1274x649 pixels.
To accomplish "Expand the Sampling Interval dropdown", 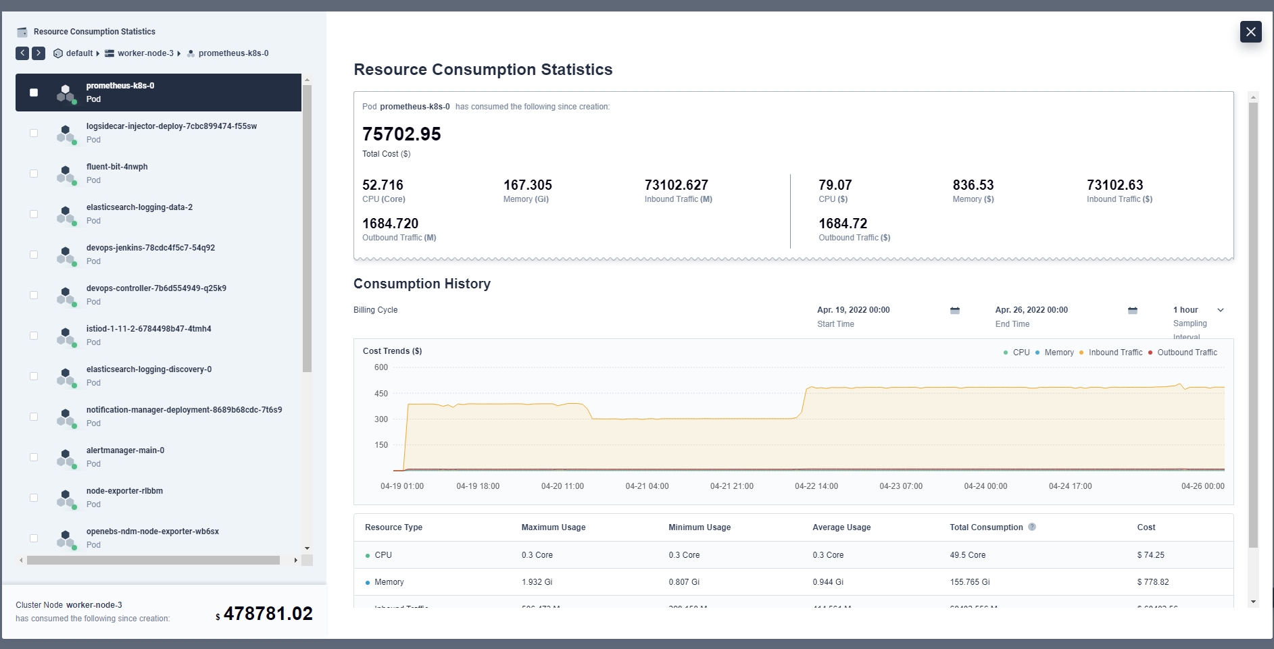I will pyautogui.click(x=1220, y=311).
